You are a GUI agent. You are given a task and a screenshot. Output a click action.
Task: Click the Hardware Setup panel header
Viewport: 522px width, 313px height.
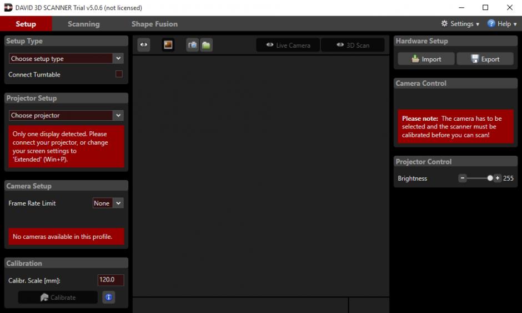pyautogui.click(x=456, y=41)
